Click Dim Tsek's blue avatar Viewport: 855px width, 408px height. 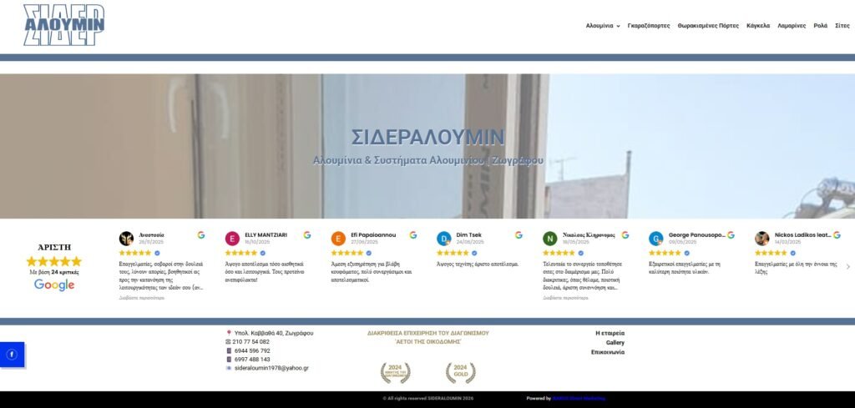[444, 239]
